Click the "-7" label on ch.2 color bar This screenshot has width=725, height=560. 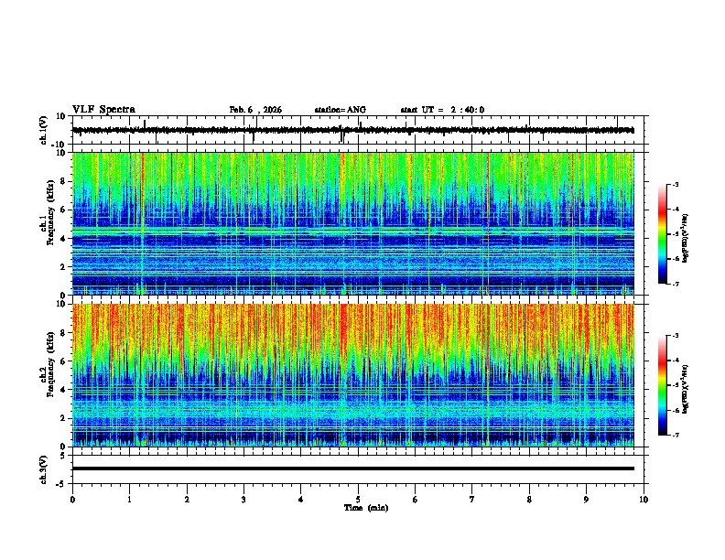(x=676, y=435)
